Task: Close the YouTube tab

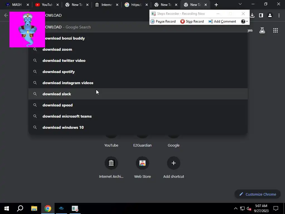Action: pyautogui.click(x=58, y=5)
